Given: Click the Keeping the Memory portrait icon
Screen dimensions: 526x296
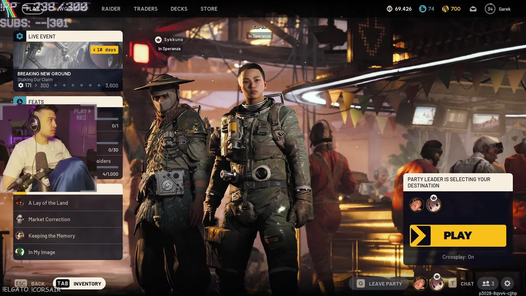Looking at the screenshot, I should [x=20, y=236].
